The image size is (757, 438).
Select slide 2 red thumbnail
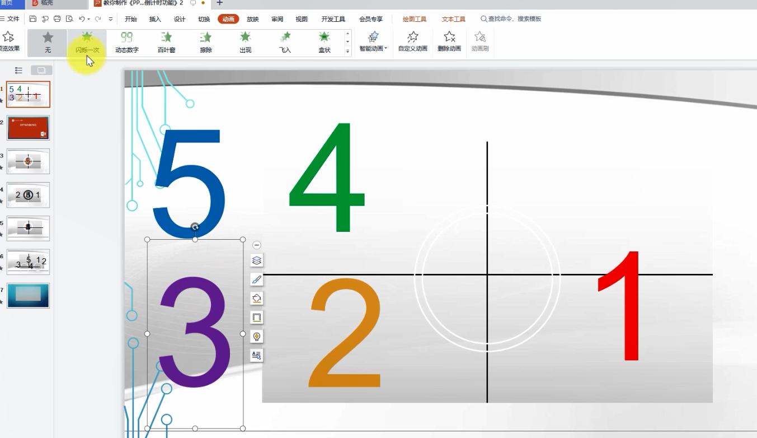coord(28,128)
